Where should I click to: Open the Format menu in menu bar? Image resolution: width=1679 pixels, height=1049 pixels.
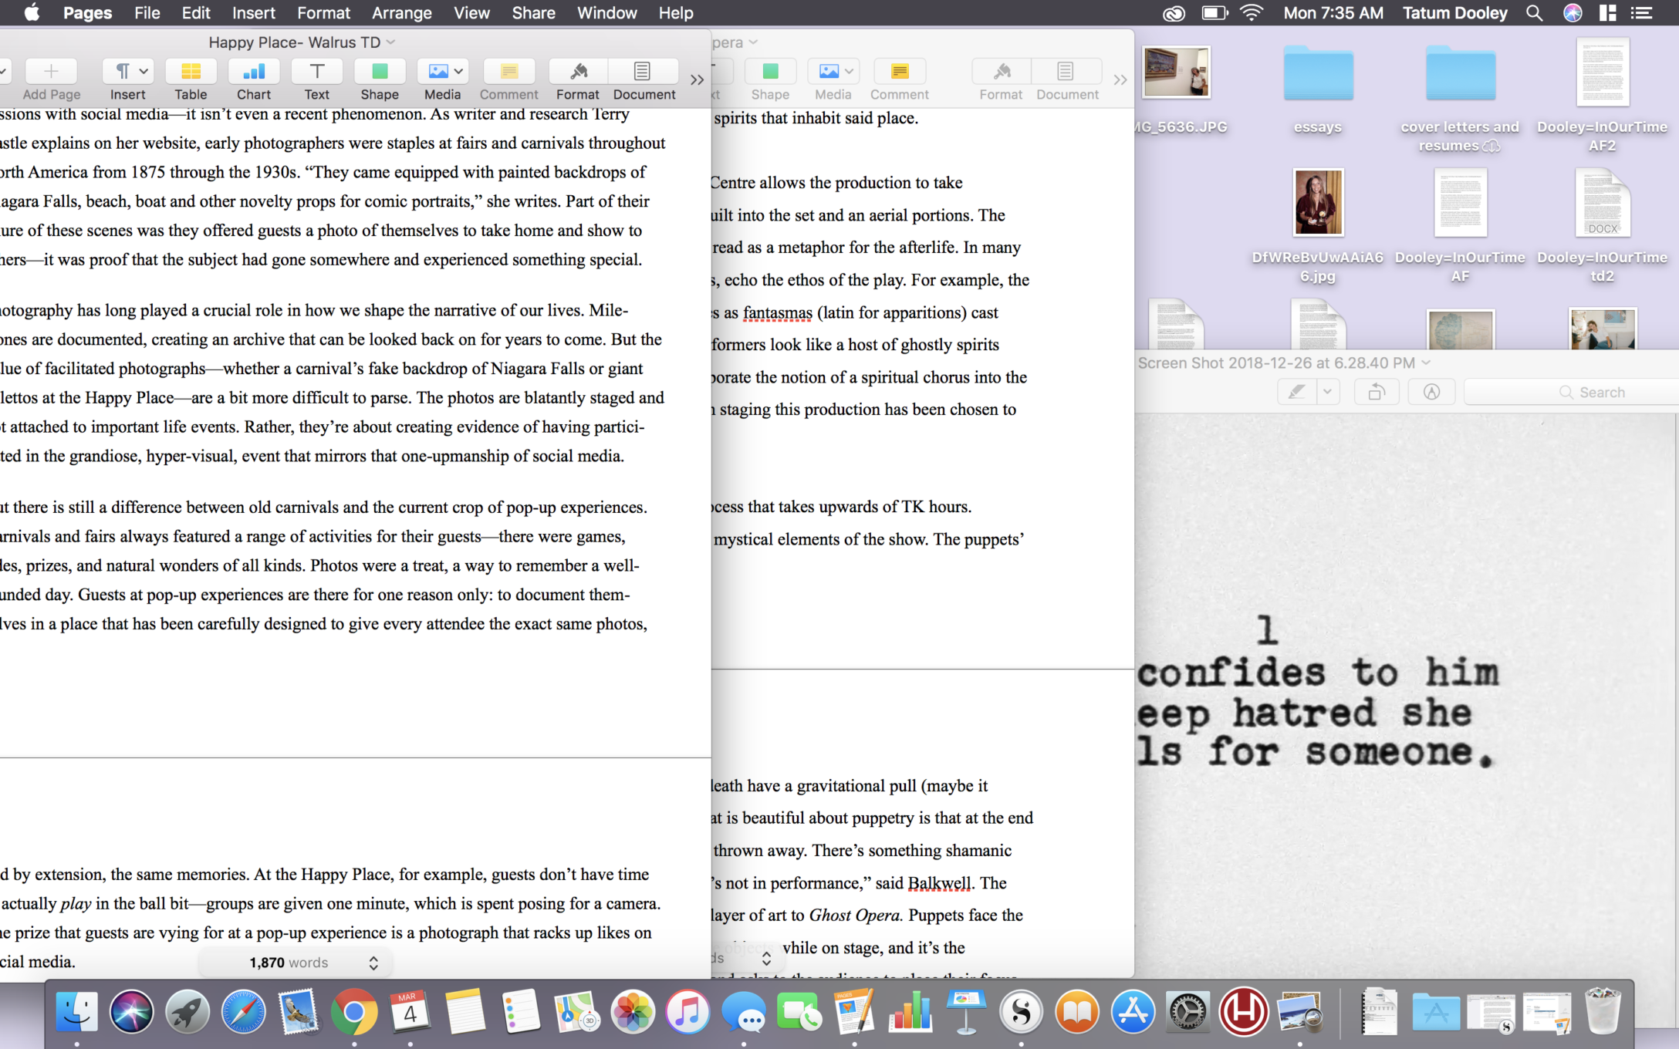[323, 13]
